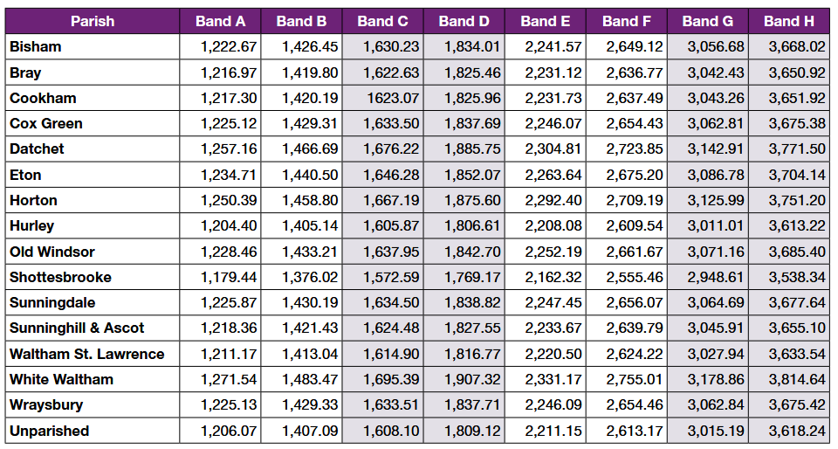This screenshot has height=449, width=838.
Task: Click Bisham Band A value 1,222.67
Action: [229, 47]
